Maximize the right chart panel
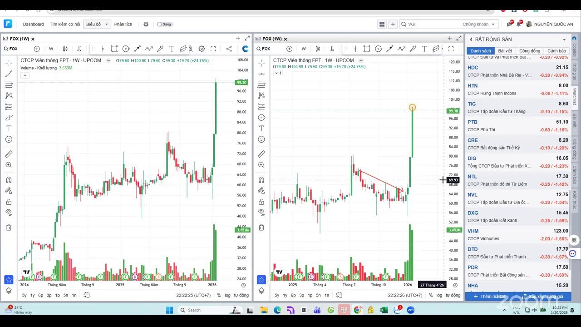Viewport: 581px width, 327px height. click(459, 39)
